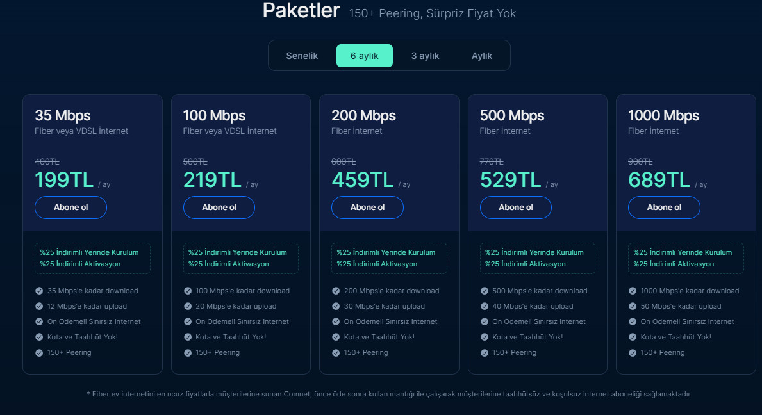The image size is (762, 415).
Task: Click Abone ol on the 1000 Mbps plan
Action: tap(664, 207)
